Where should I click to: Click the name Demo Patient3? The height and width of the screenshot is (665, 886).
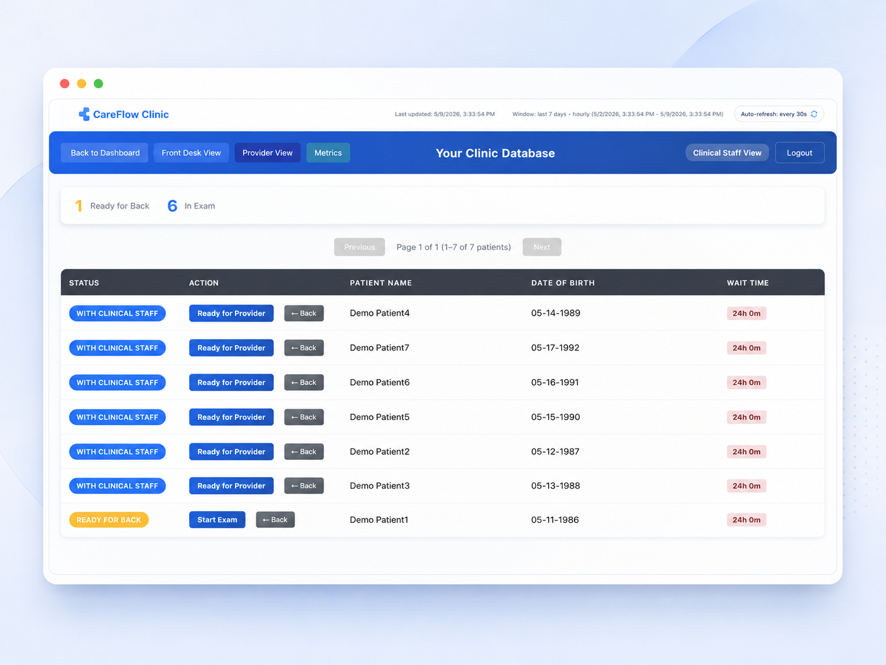(379, 486)
